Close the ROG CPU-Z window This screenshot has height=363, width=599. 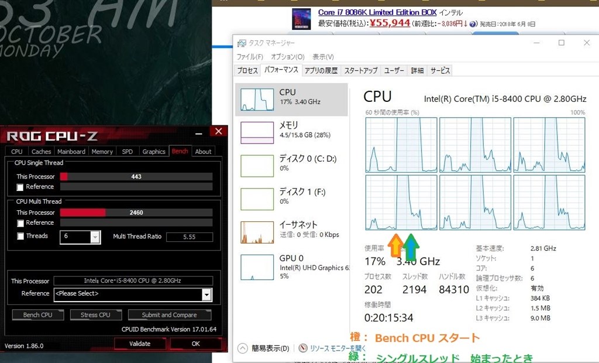tap(219, 132)
